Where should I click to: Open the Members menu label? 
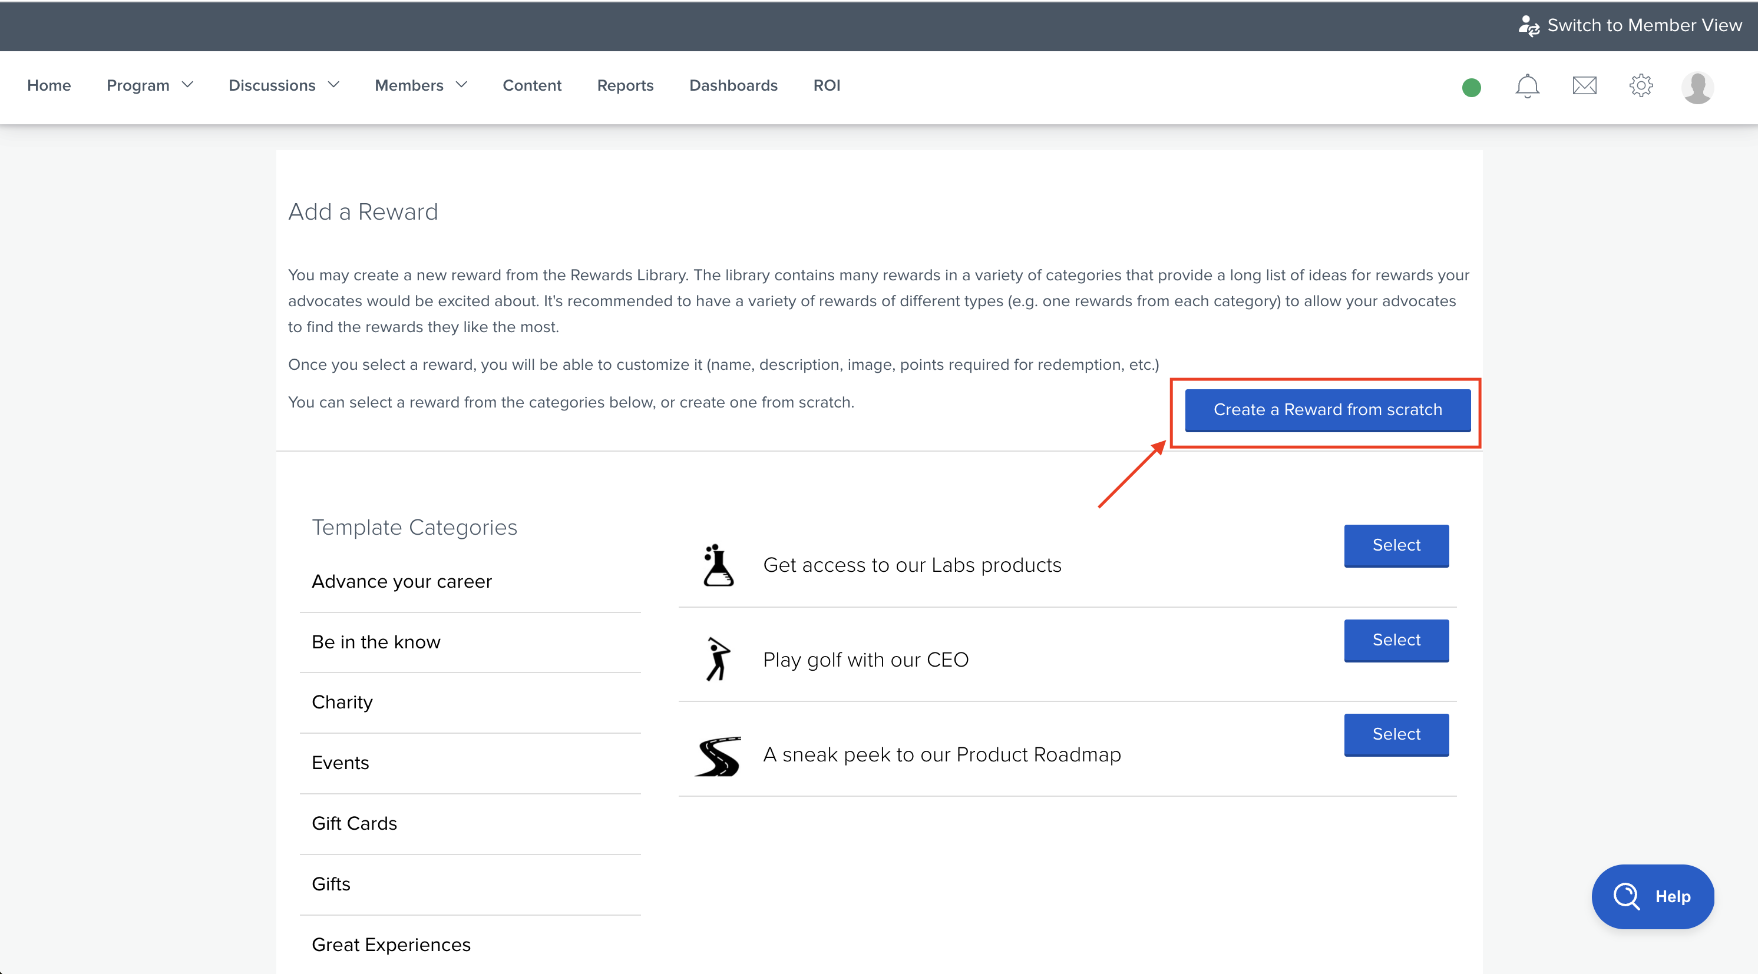tap(409, 85)
